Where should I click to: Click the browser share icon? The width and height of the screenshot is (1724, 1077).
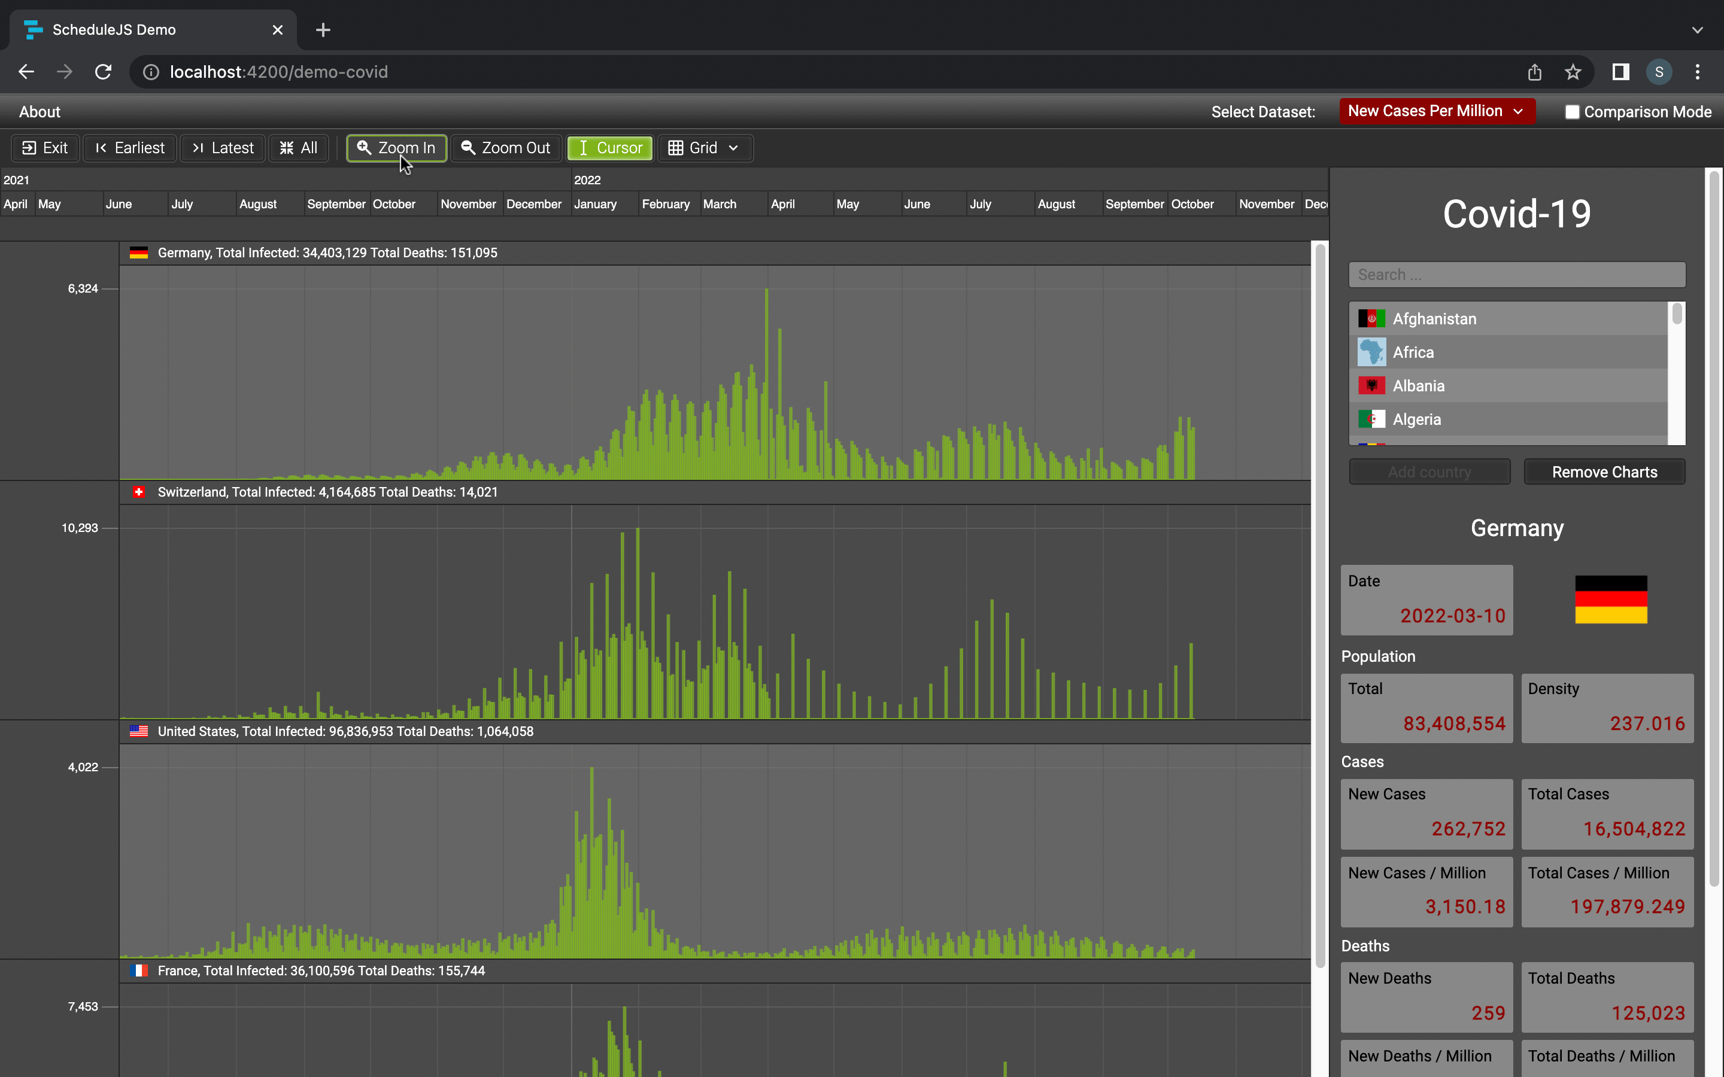click(1534, 72)
